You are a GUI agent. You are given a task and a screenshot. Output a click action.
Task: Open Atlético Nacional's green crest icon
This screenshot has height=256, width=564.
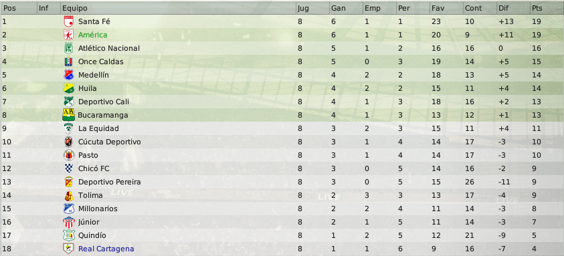click(x=68, y=48)
